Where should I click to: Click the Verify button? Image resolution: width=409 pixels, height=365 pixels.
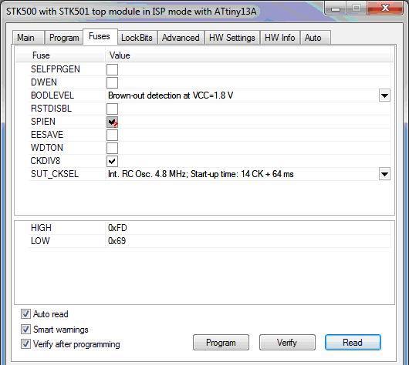click(287, 343)
